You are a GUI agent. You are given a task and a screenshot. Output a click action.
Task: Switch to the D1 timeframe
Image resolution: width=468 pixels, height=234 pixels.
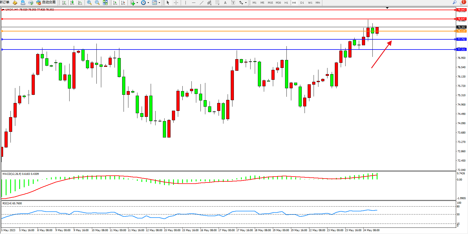[302, 3]
